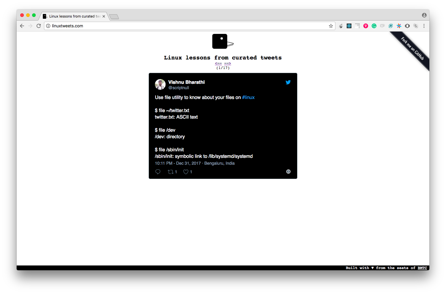Open the colorful asterisk extension
Screen dimensions: 446x294
(x=399, y=26)
